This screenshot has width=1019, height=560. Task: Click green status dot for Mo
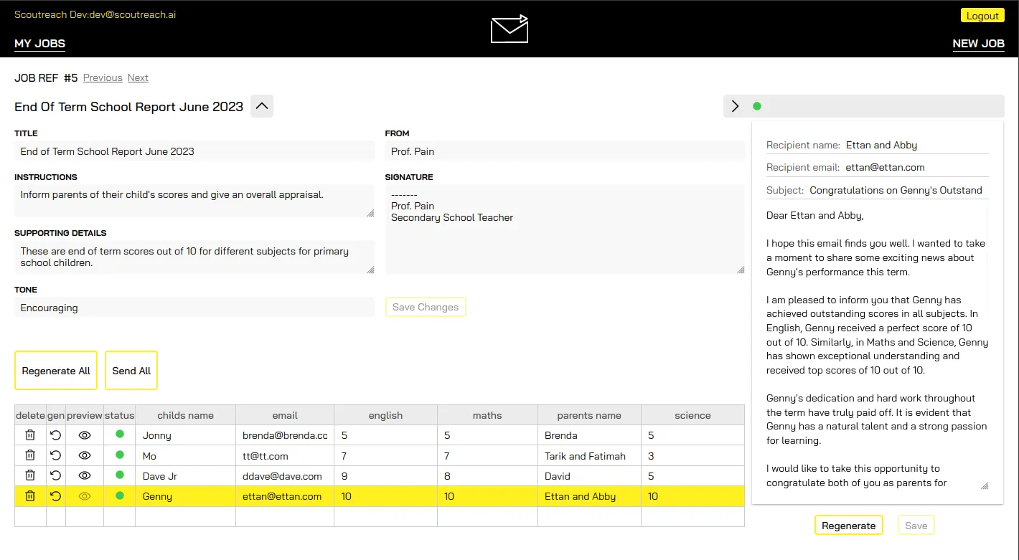point(120,455)
